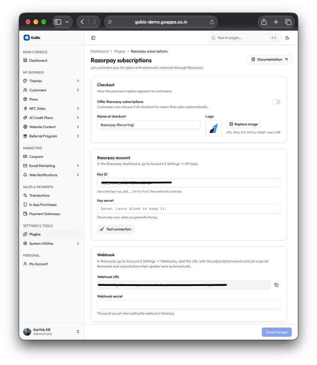The image size is (317, 365).
Task: Open the Karthik KB user menu
Action: [51, 332]
